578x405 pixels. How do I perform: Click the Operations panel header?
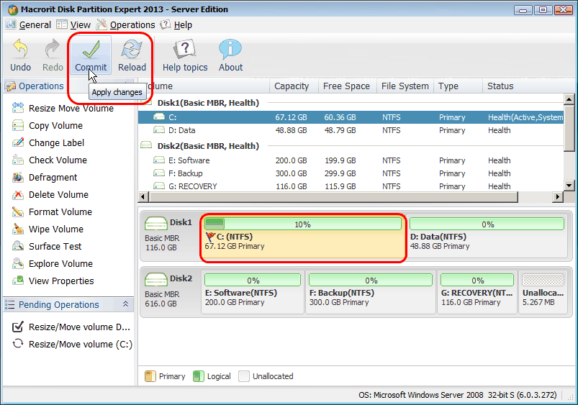click(41, 86)
